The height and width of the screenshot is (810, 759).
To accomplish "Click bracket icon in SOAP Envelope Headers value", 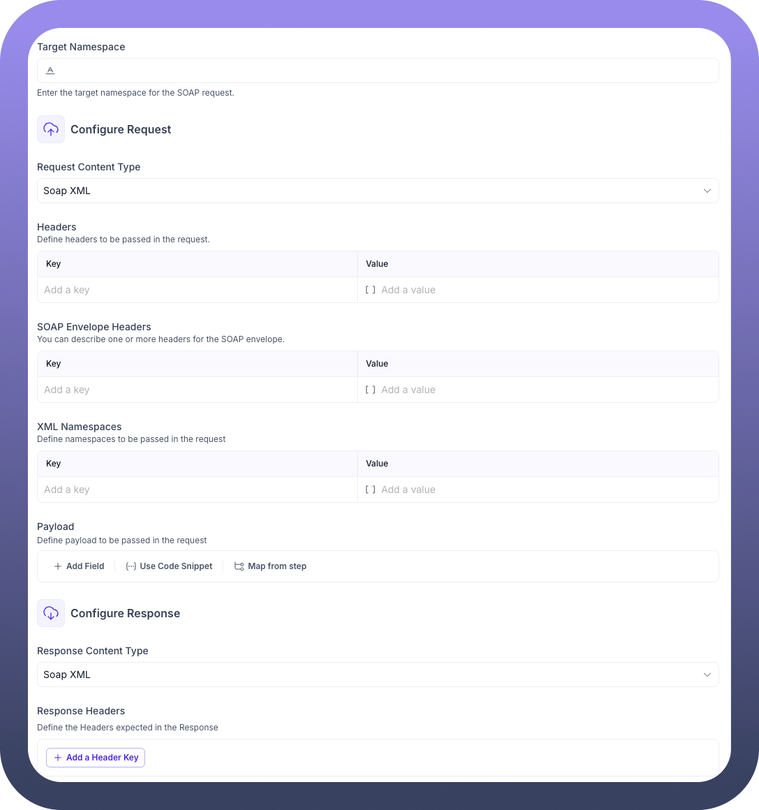I will click(x=370, y=390).
